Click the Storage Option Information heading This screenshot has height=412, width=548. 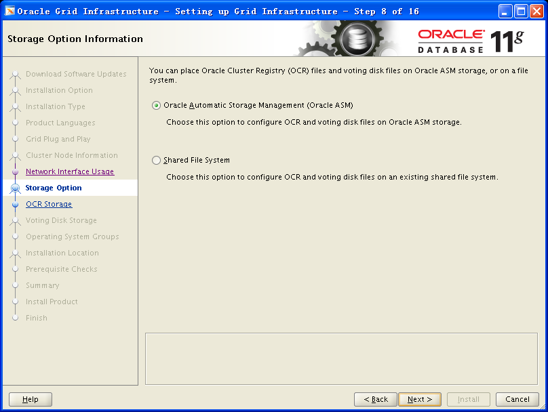75,39
